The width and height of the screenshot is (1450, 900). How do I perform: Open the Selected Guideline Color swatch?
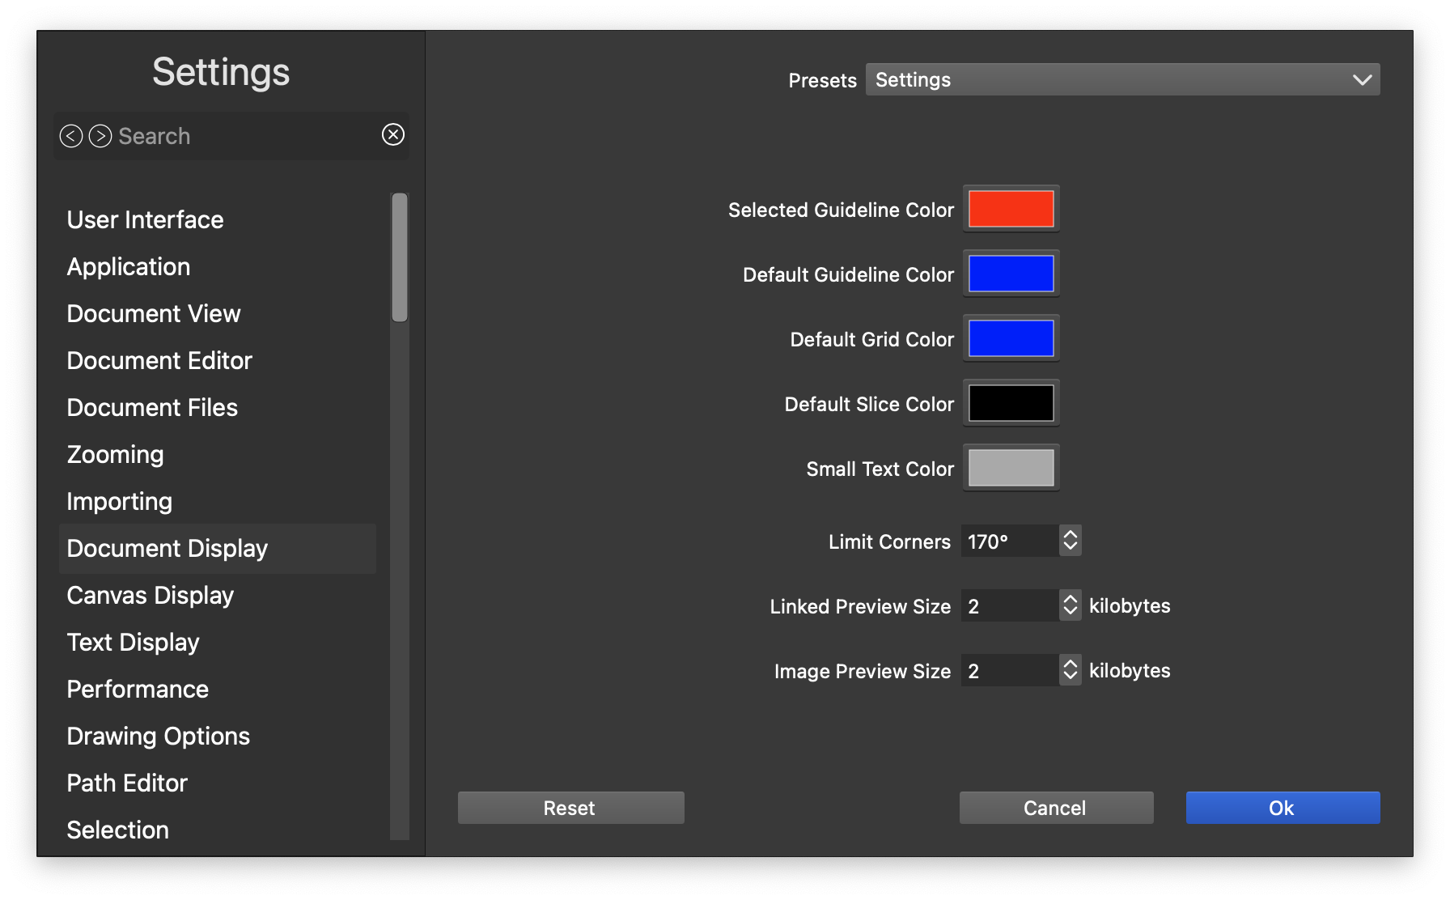(x=1011, y=209)
